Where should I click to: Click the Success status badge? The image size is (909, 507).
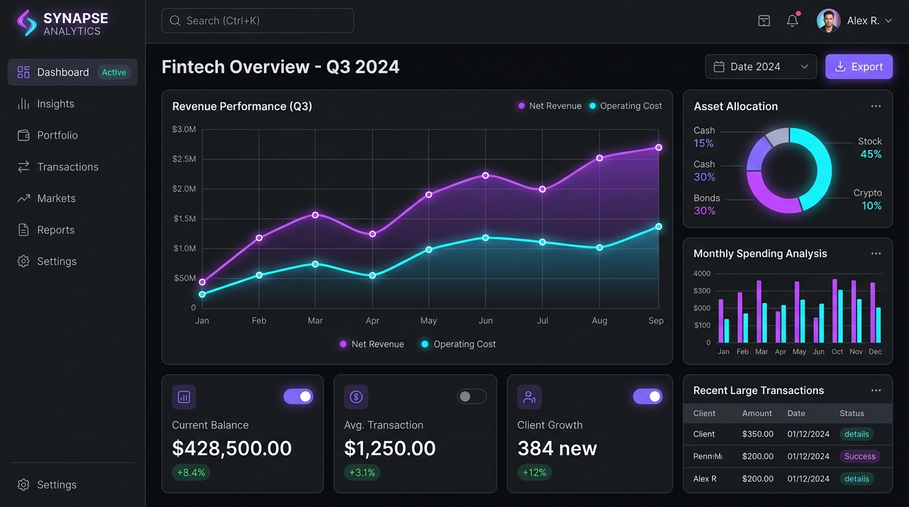[859, 456]
